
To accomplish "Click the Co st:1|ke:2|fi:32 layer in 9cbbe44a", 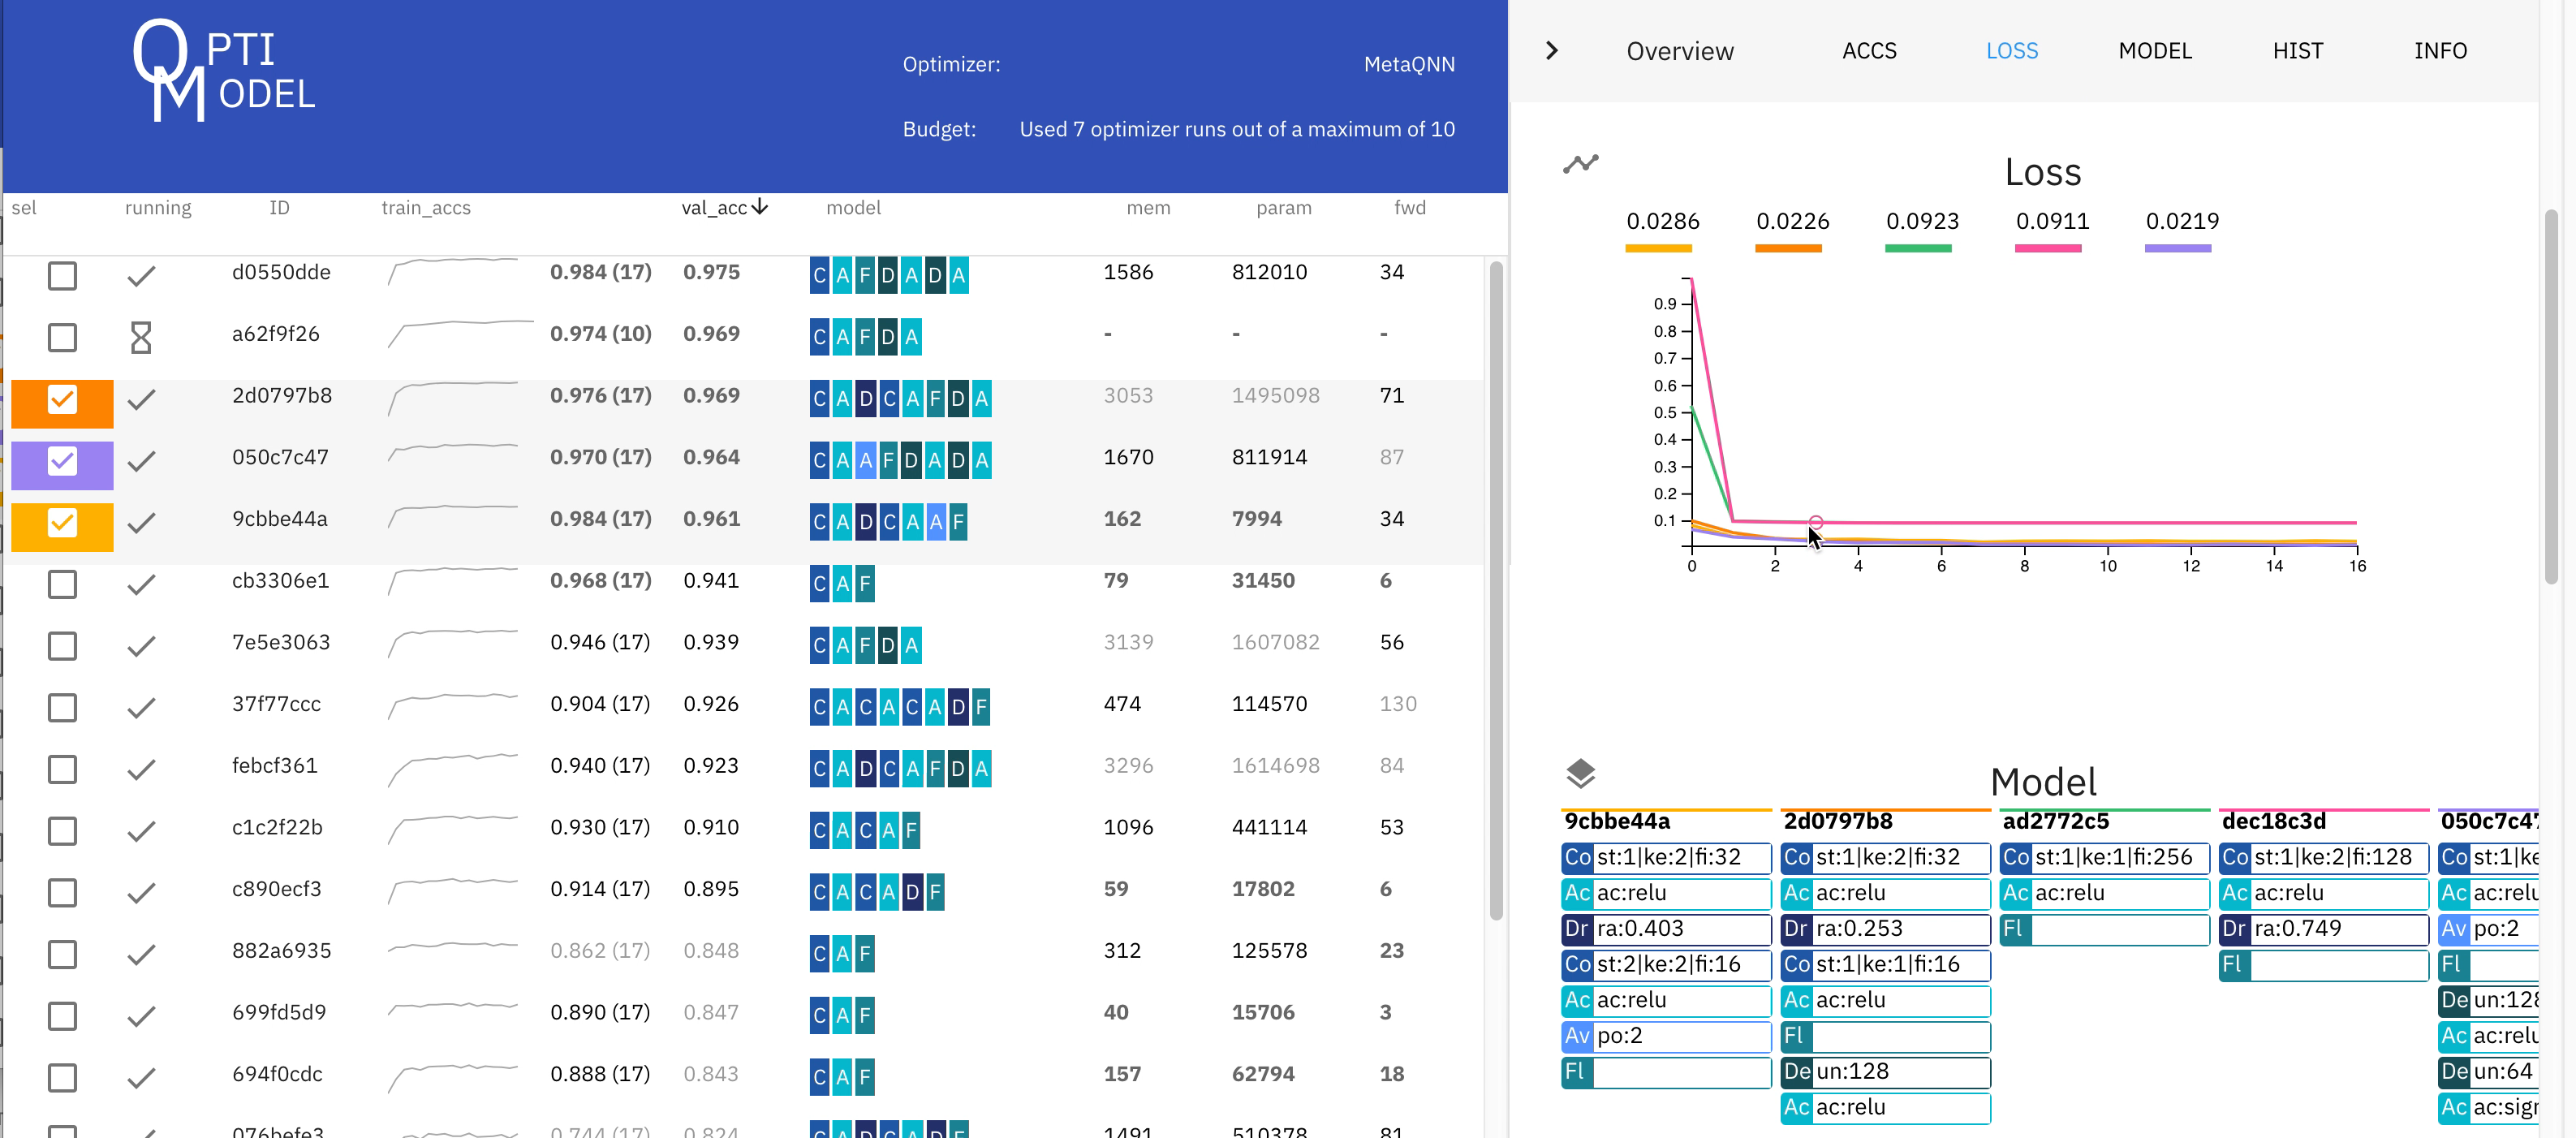I will pos(1666,858).
